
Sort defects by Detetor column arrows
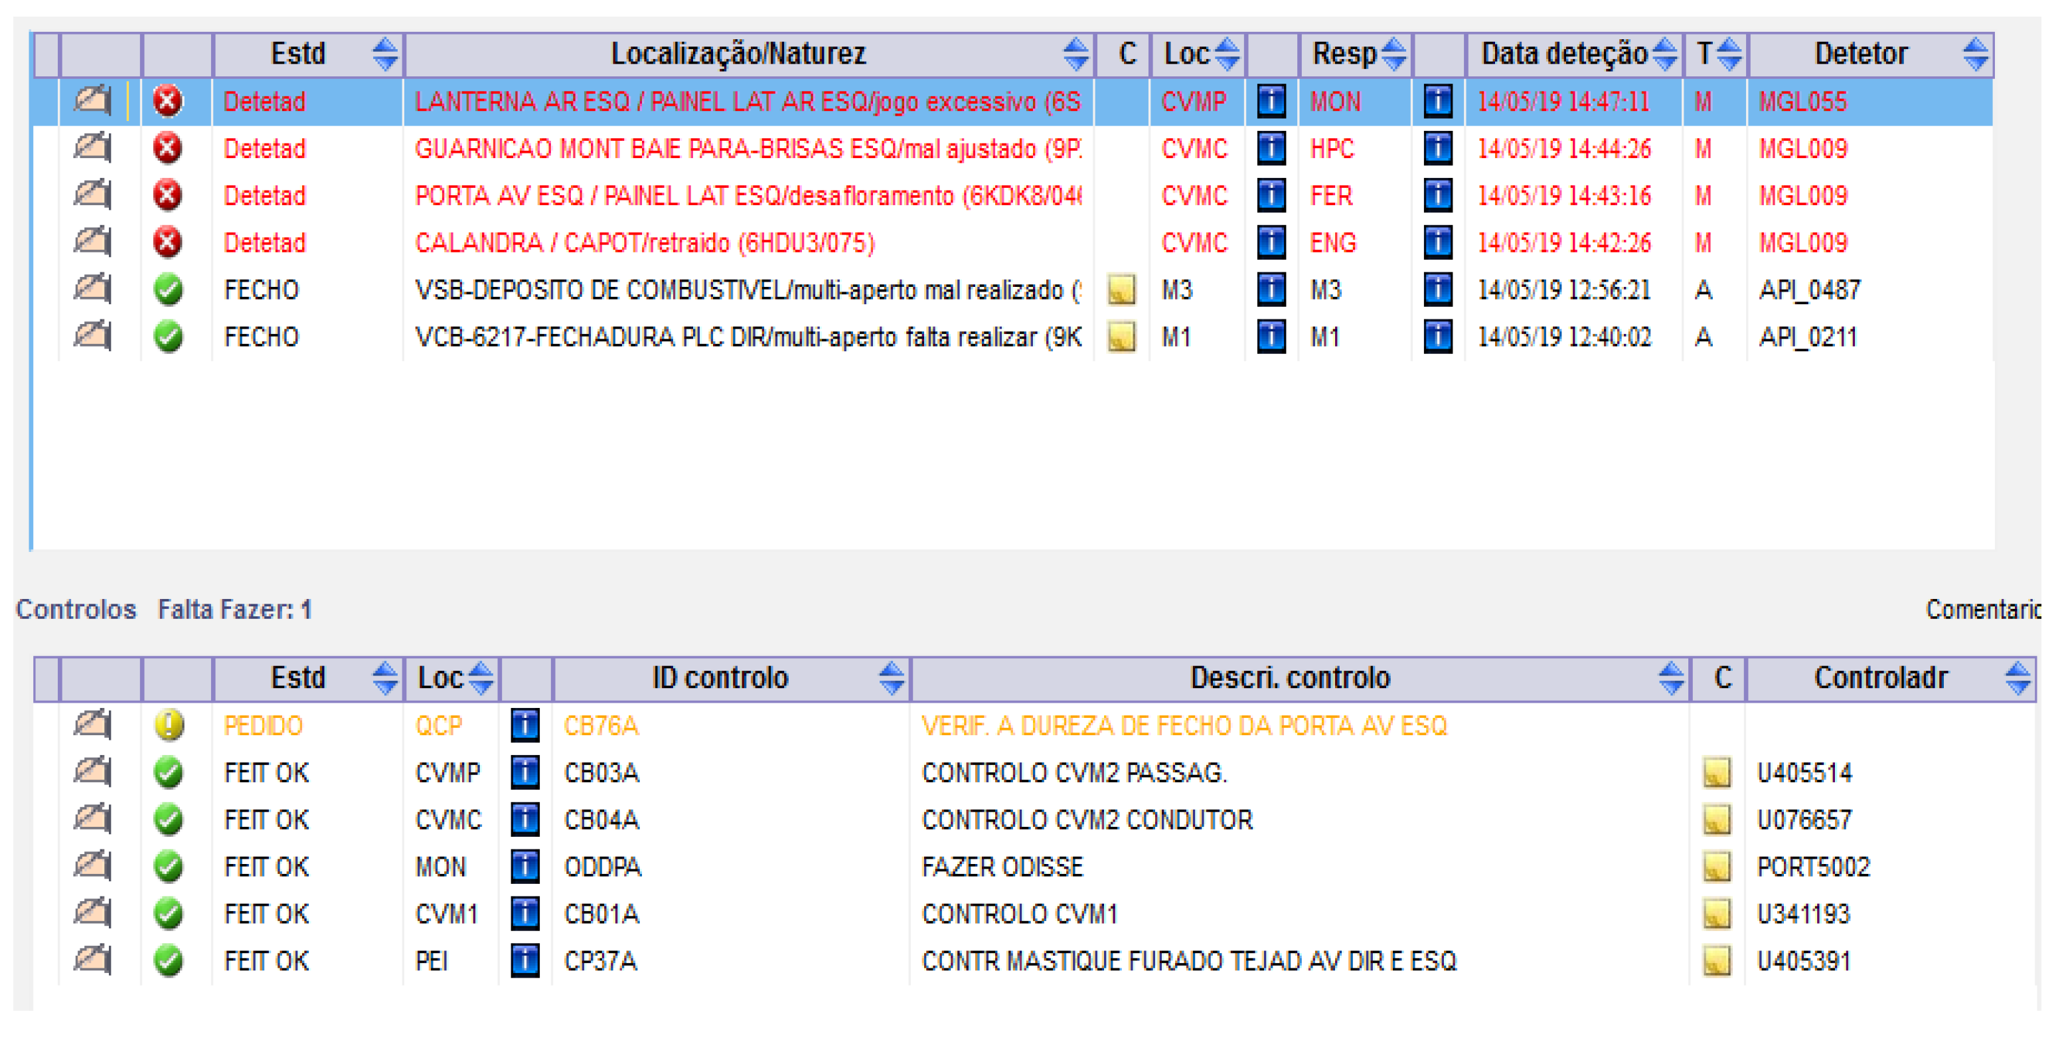click(1974, 54)
